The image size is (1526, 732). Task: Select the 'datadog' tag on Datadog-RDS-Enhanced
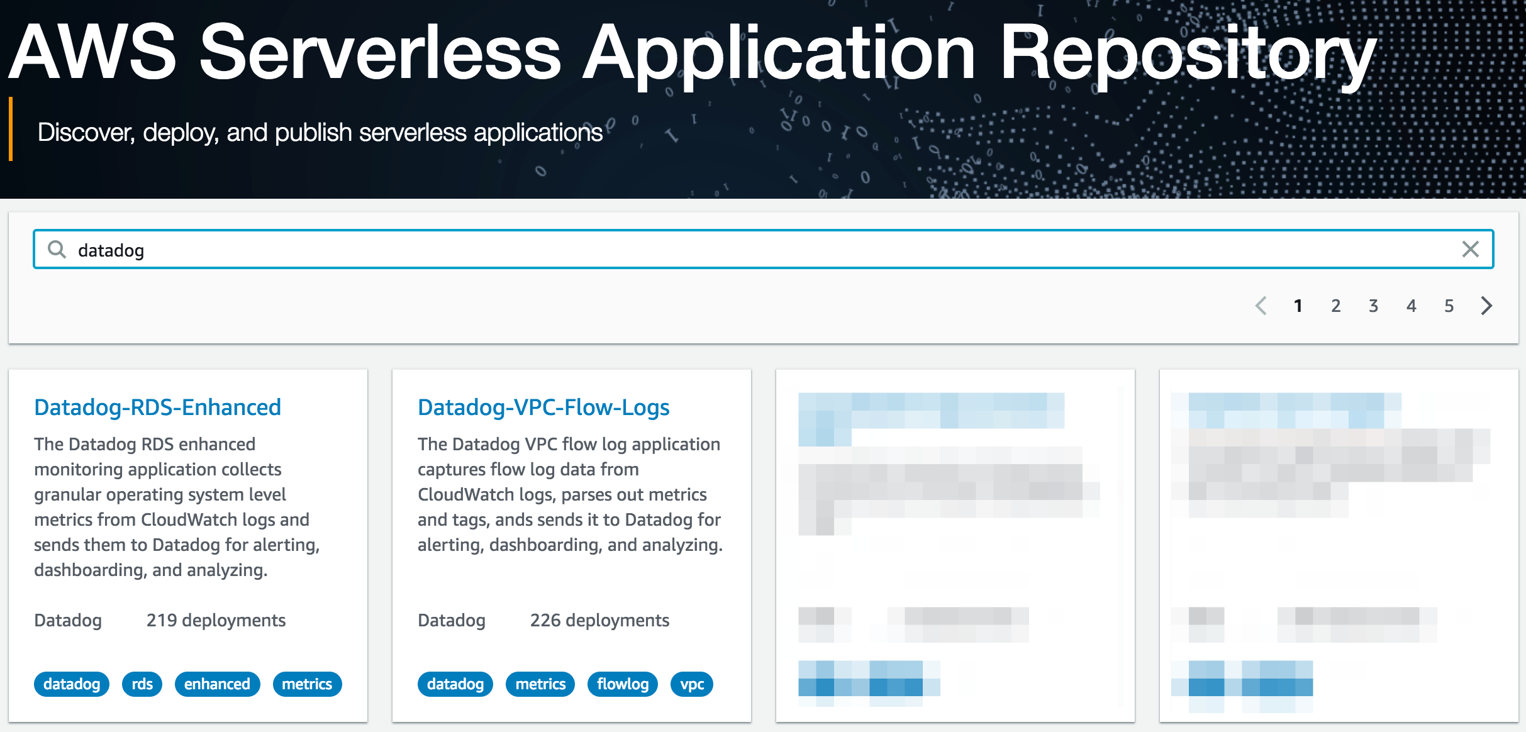(71, 684)
